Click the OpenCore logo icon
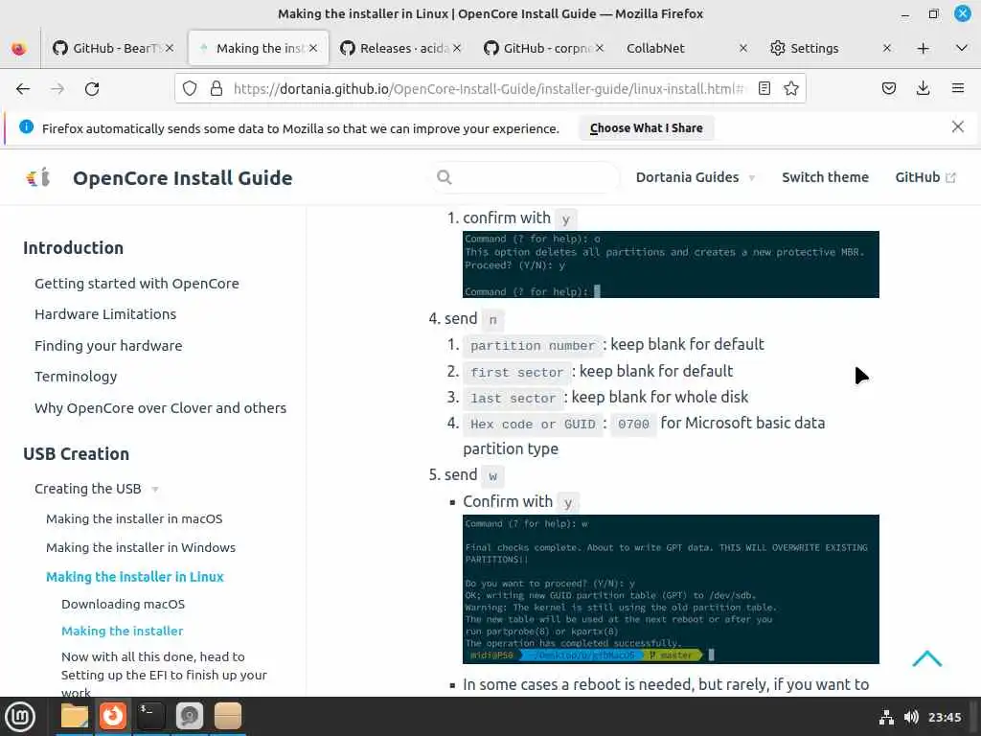 (38, 177)
